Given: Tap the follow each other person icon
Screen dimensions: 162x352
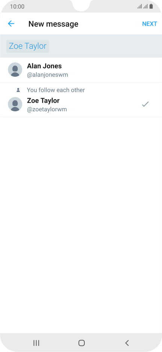Looking at the screenshot, I should (18, 90).
